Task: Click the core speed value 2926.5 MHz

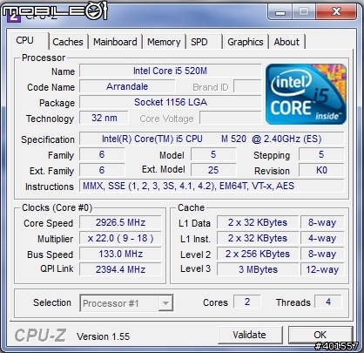Action: pos(120,222)
